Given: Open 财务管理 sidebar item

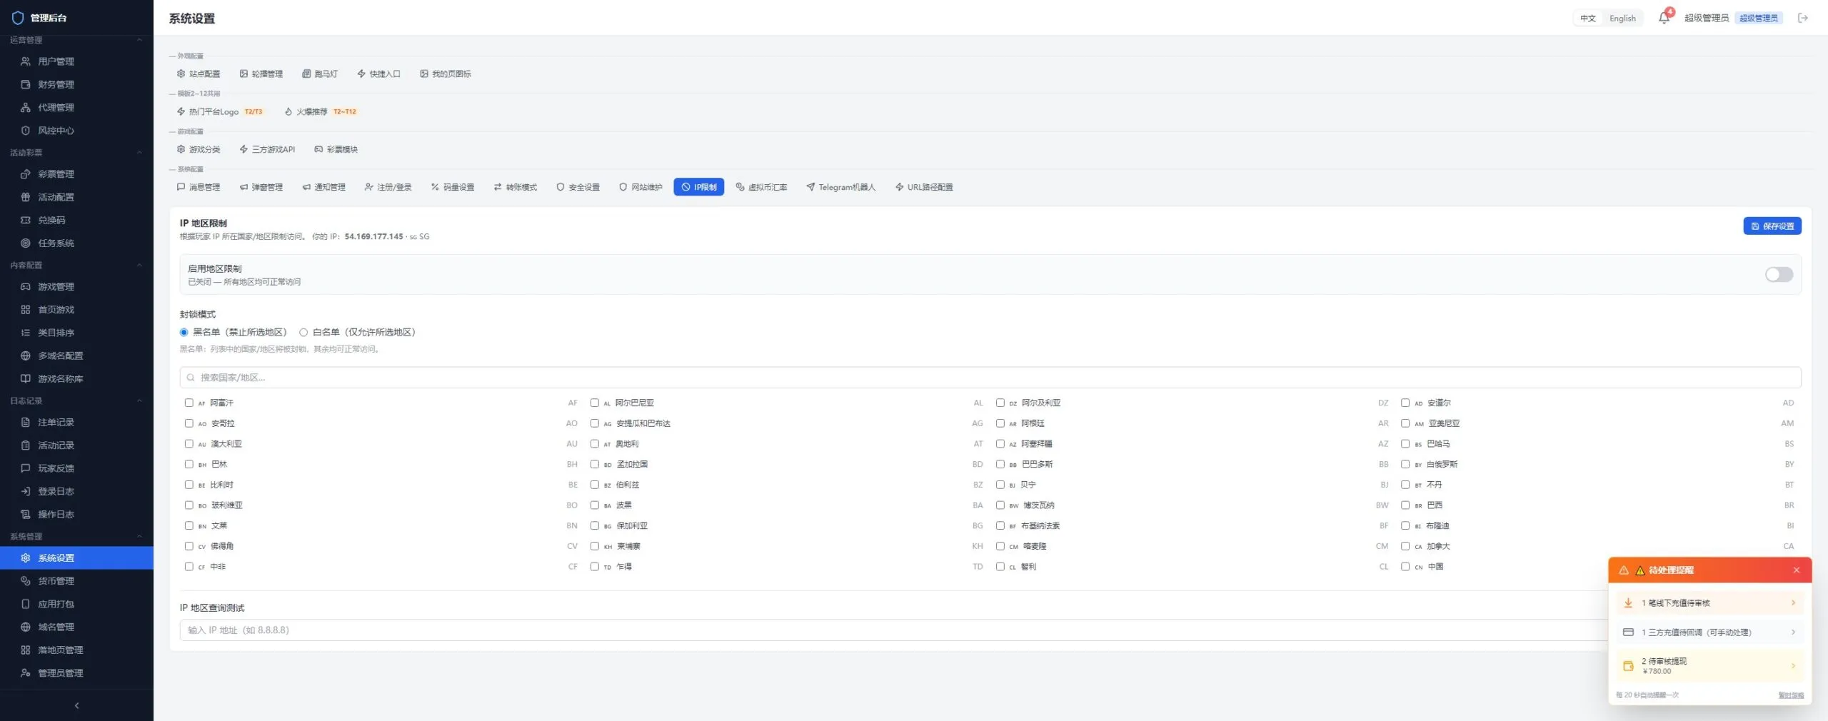Looking at the screenshot, I should coord(76,84).
